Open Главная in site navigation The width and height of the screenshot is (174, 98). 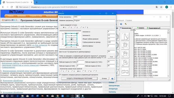[10, 16]
